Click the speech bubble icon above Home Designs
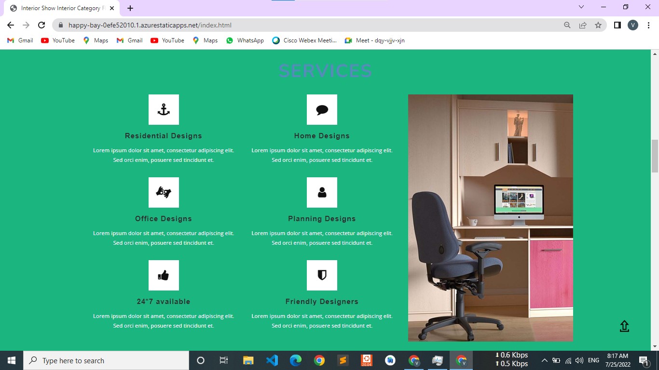 (322, 110)
